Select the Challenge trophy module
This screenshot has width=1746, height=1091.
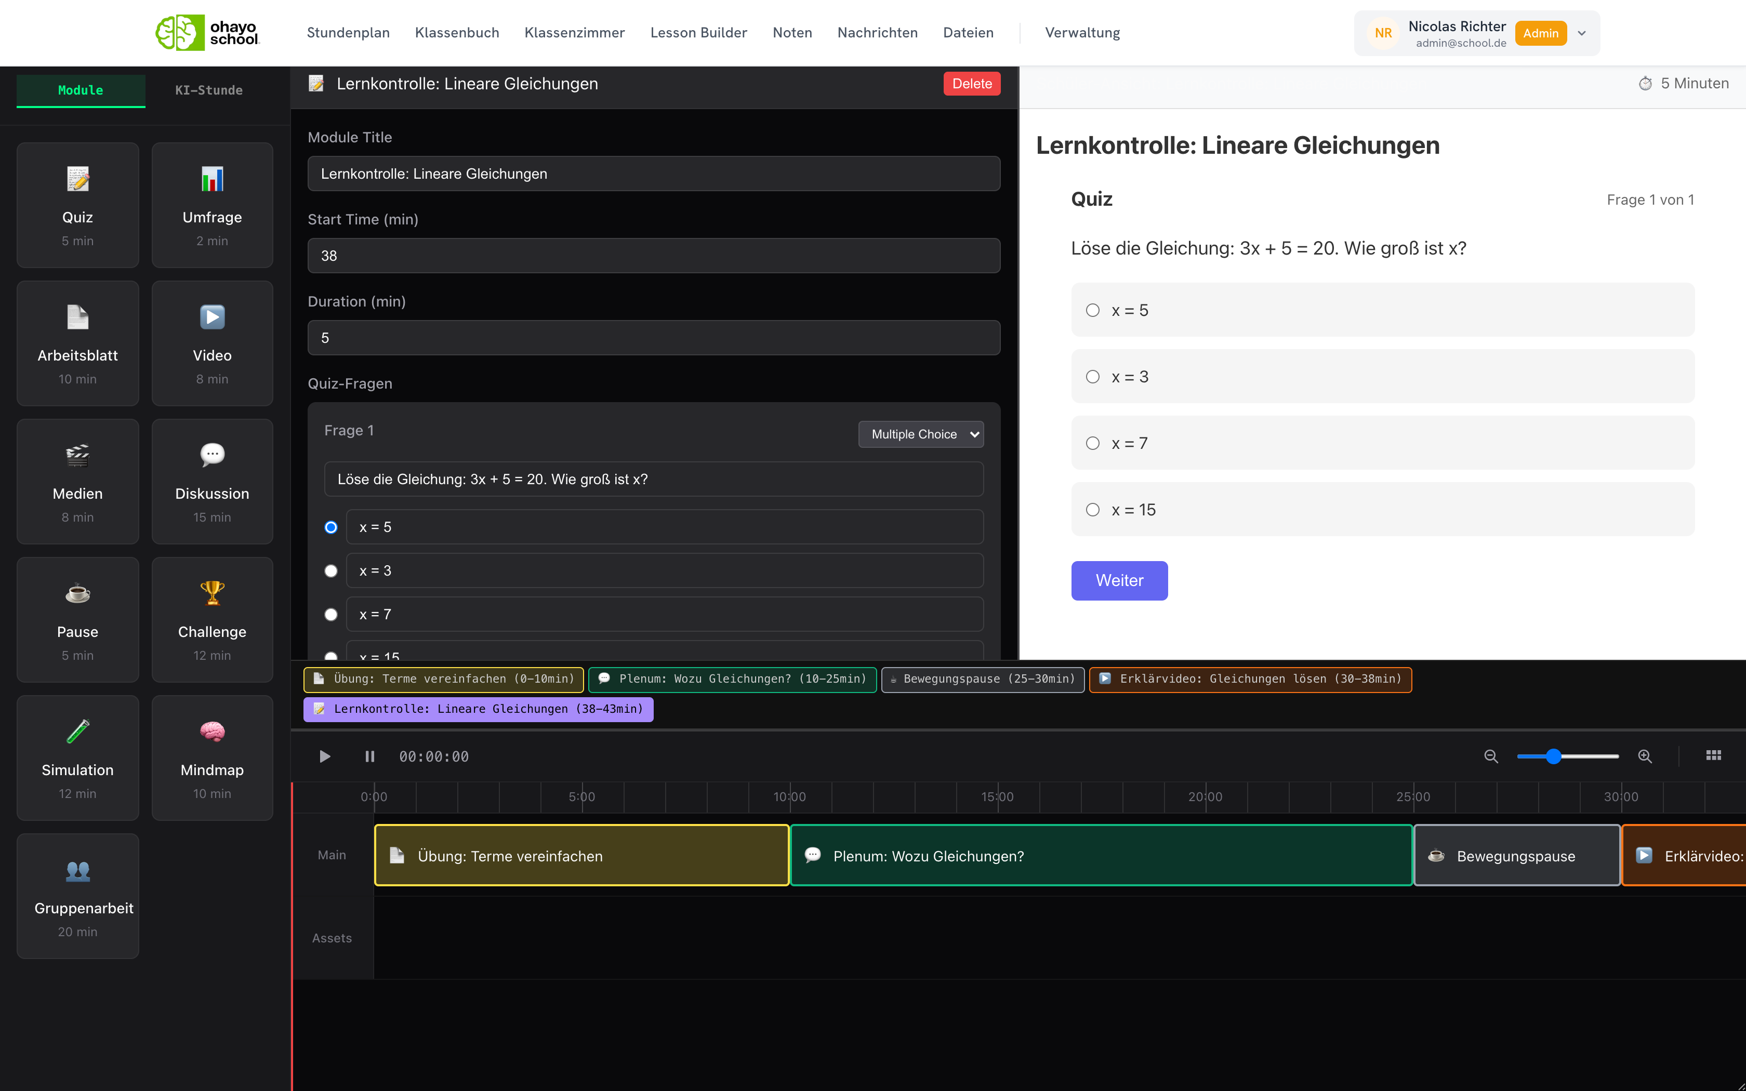212,620
